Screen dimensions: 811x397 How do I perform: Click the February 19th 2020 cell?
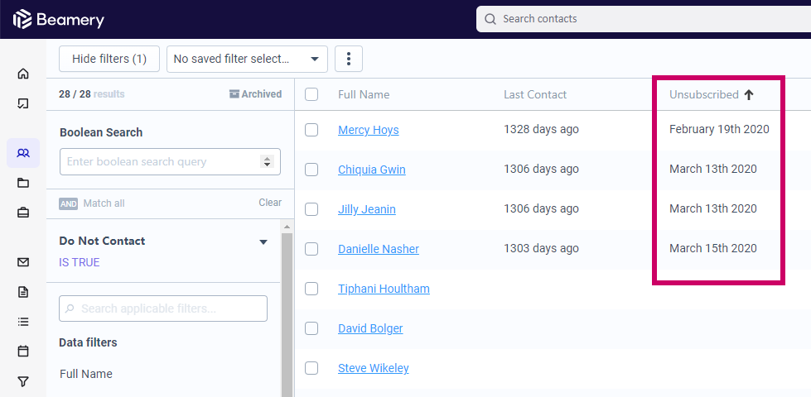coord(719,129)
